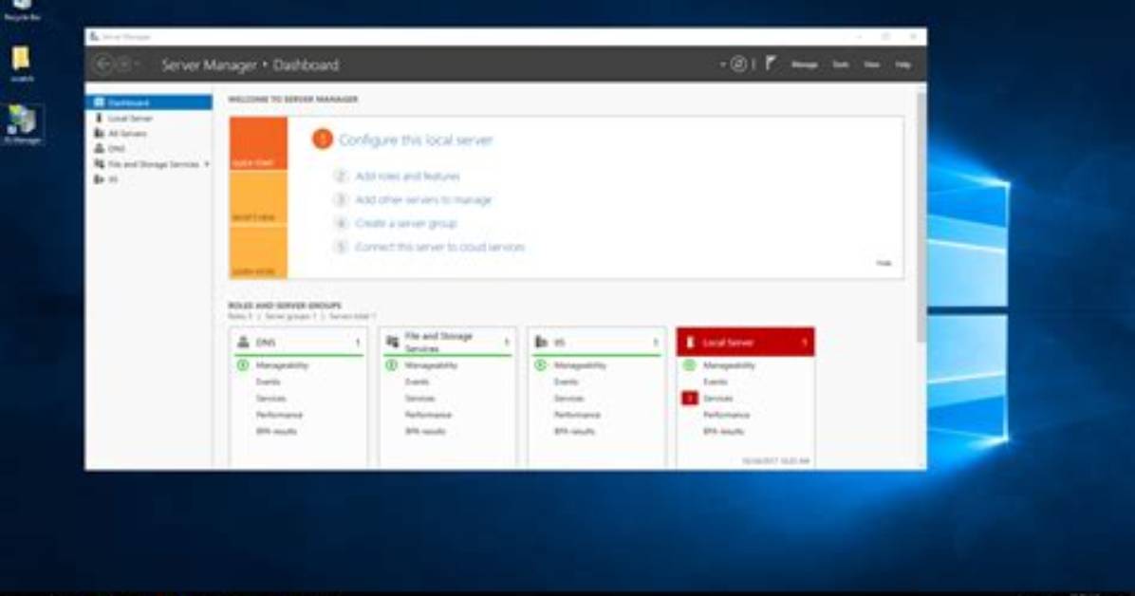This screenshot has height=596, width=1135.
Task: Click the Dashboard icon in sidebar
Action: (99, 102)
